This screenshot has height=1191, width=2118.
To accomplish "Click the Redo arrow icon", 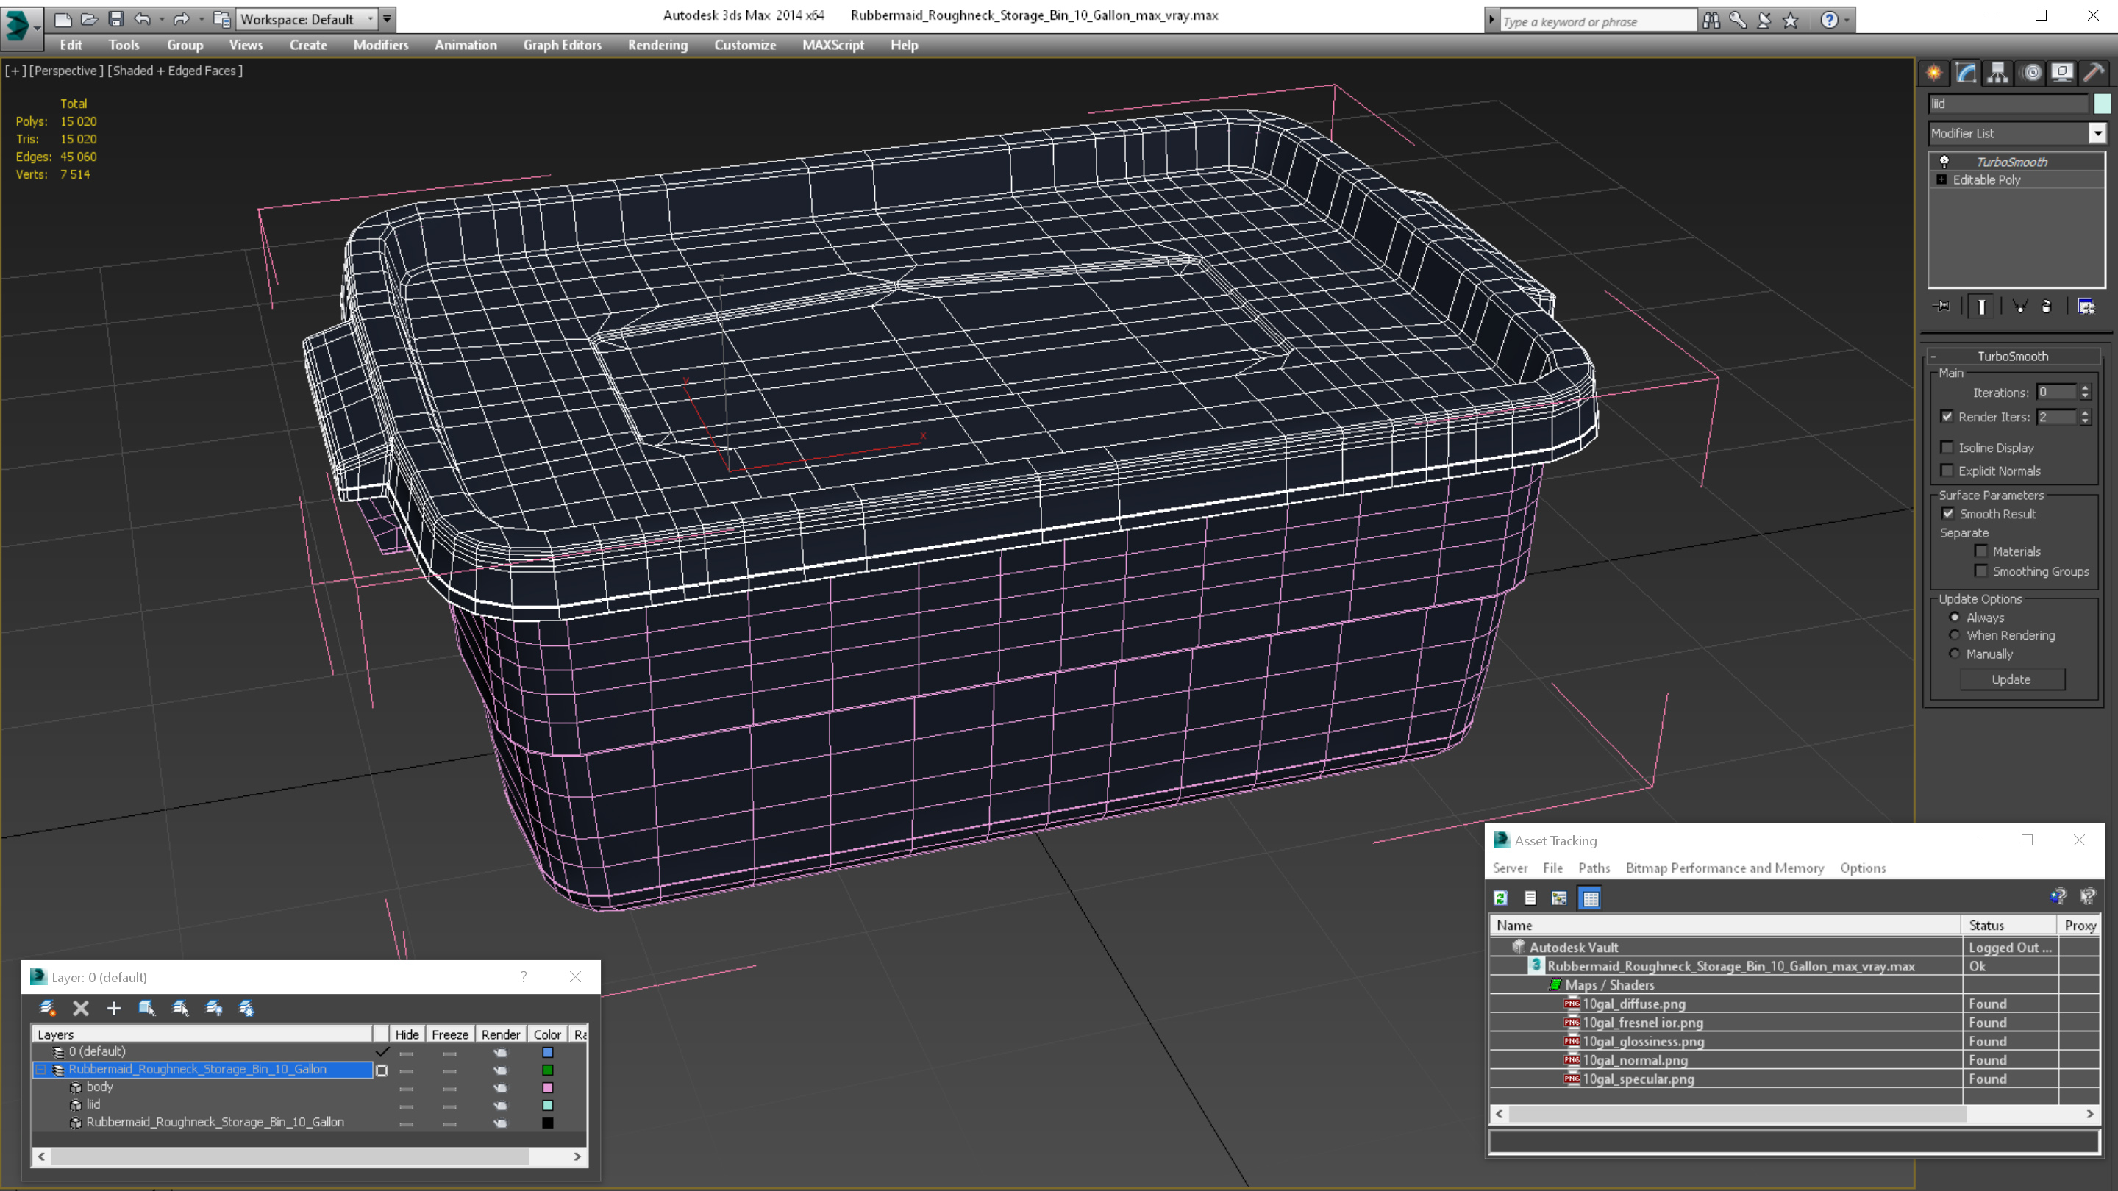I will point(181,19).
